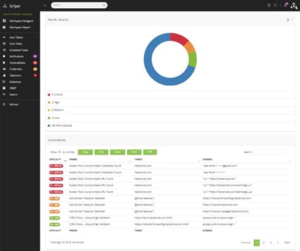The height and width of the screenshot is (251, 300).
Task: Open settings via the gear icon
Action: tap(269, 5)
